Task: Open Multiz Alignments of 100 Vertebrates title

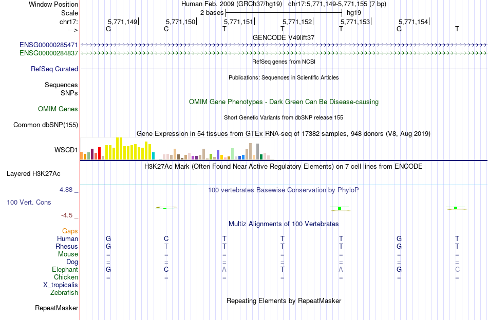Action: (284, 224)
